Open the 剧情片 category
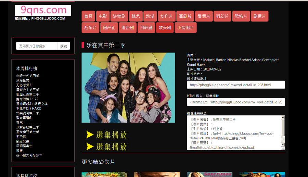This screenshot has width=308, height=177. tap(259, 16)
